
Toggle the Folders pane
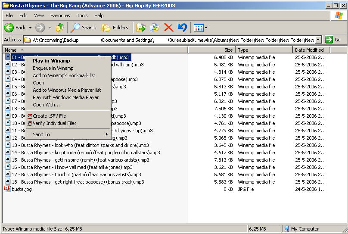pyautogui.click(x=115, y=28)
